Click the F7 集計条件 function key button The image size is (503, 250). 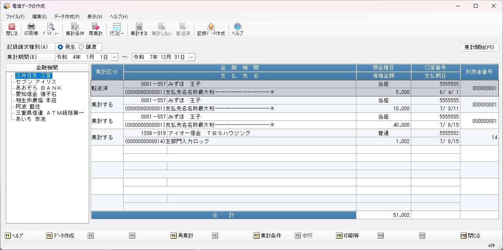[x=267, y=236]
